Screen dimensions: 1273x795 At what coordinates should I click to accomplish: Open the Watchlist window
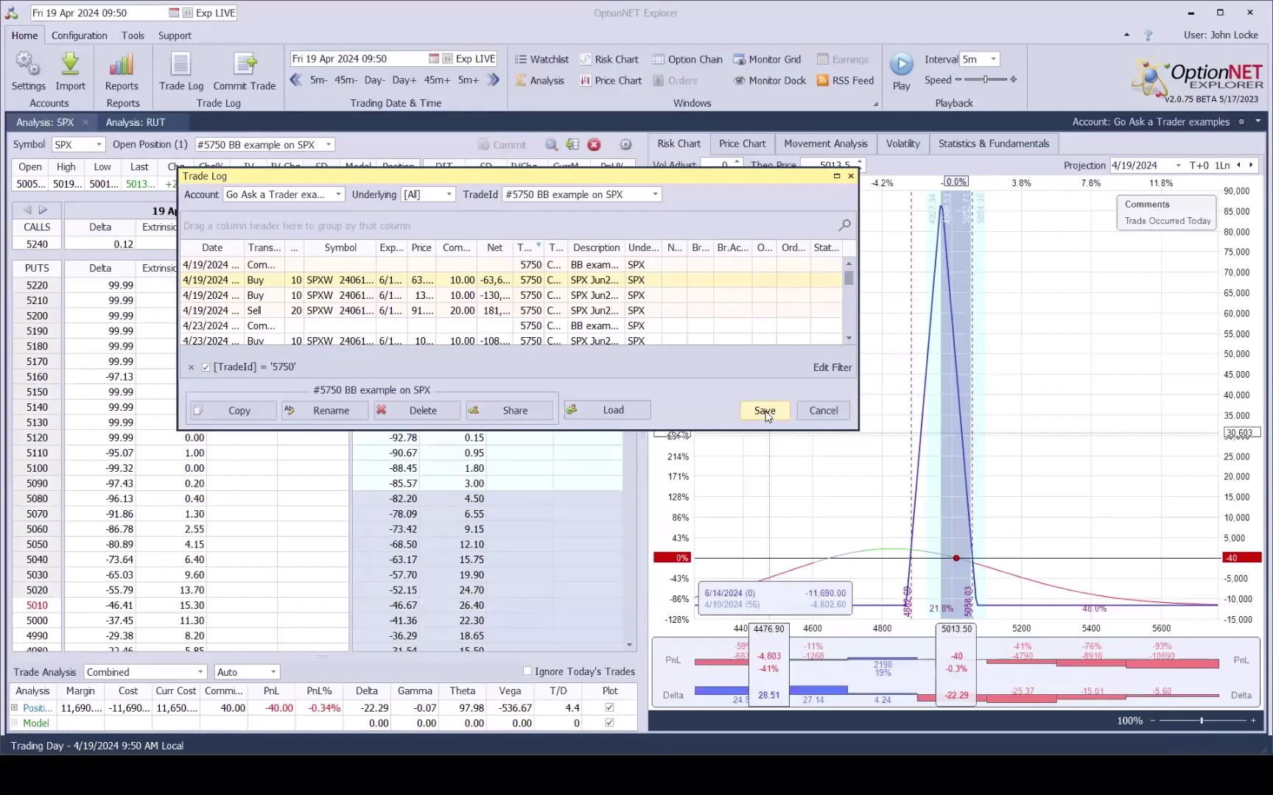(x=541, y=60)
